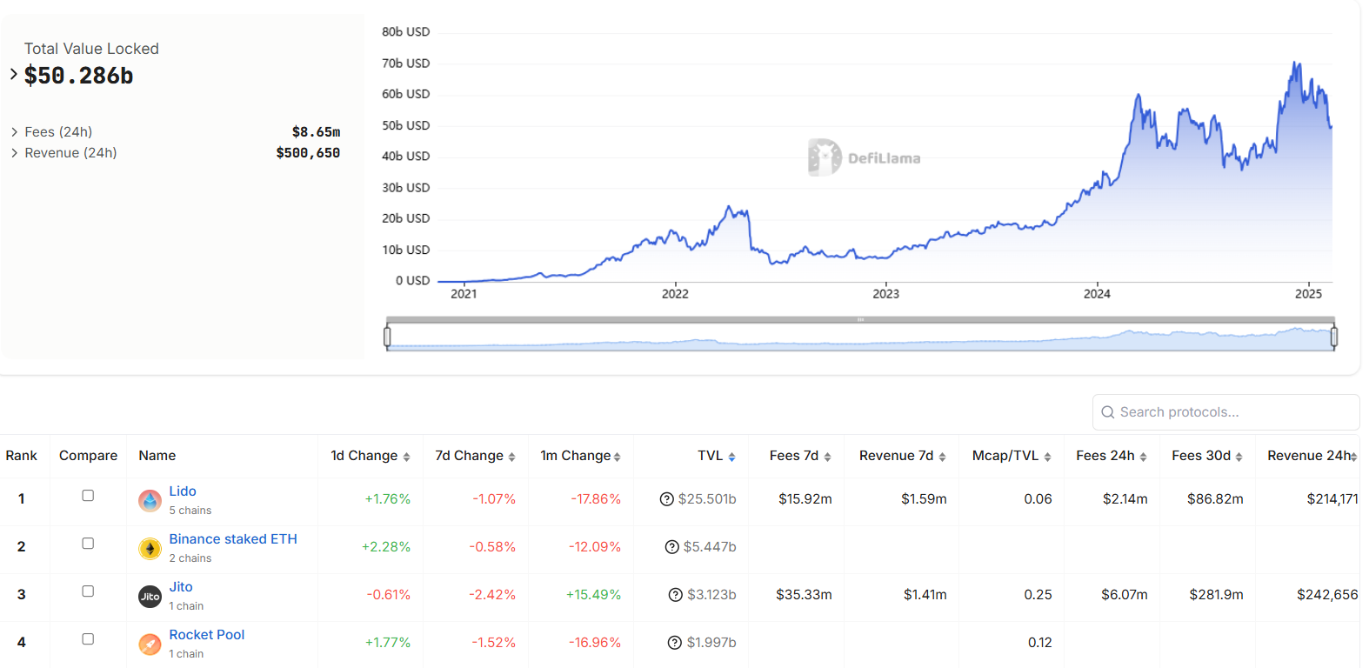Image resolution: width=1369 pixels, height=668 pixels.
Task: Click the question mark icon beside Lido TVL
Action: coord(667,499)
